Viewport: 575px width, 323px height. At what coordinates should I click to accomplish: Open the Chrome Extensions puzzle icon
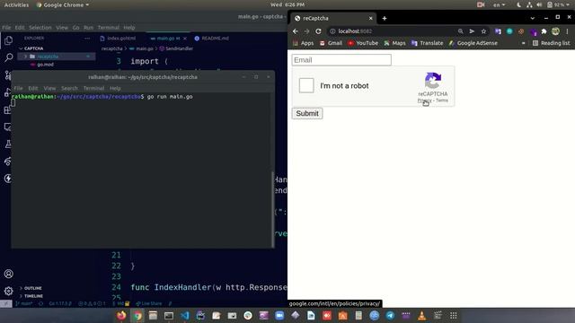coord(544,31)
